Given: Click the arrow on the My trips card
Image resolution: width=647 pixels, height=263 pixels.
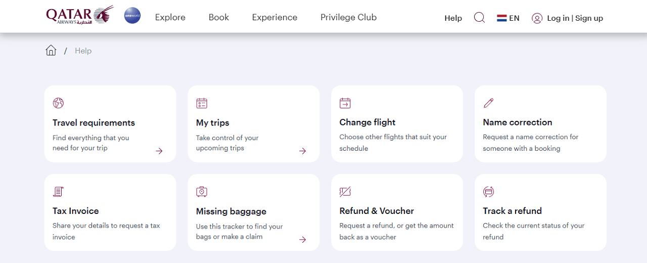Looking at the screenshot, I should click(303, 151).
